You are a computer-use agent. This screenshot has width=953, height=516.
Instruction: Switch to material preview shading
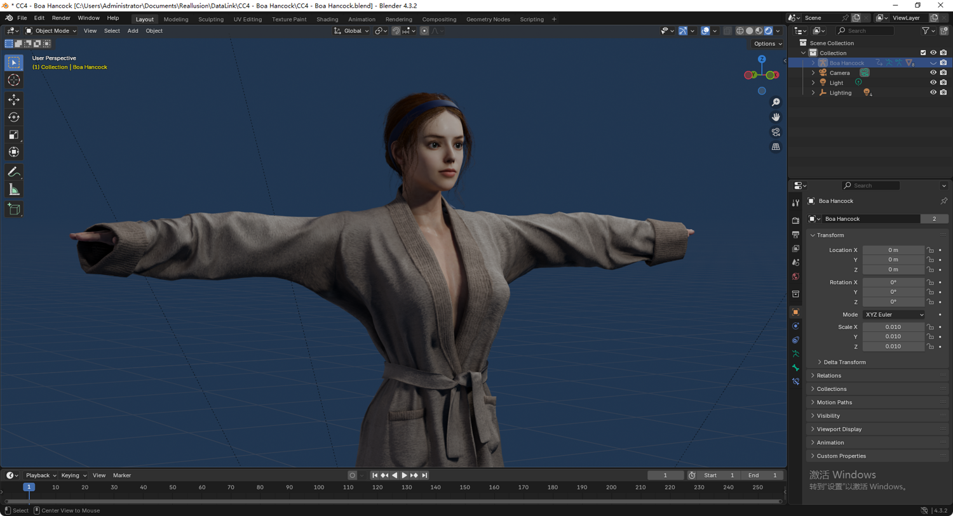759,30
